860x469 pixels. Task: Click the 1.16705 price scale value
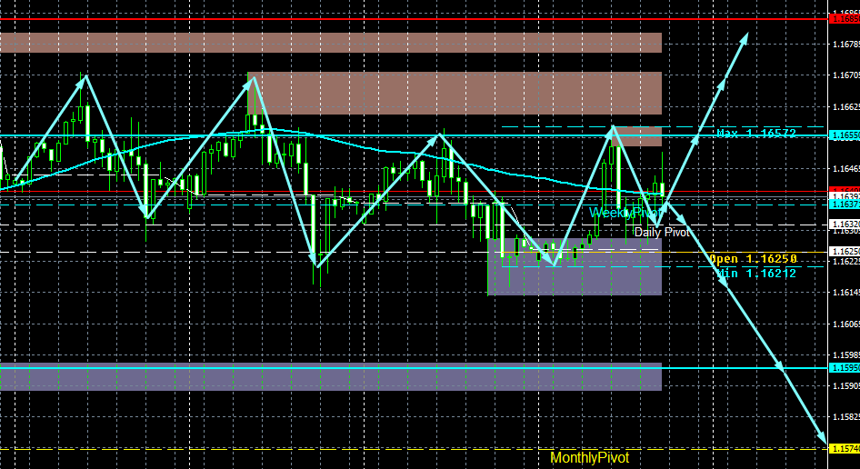[845, 75]
